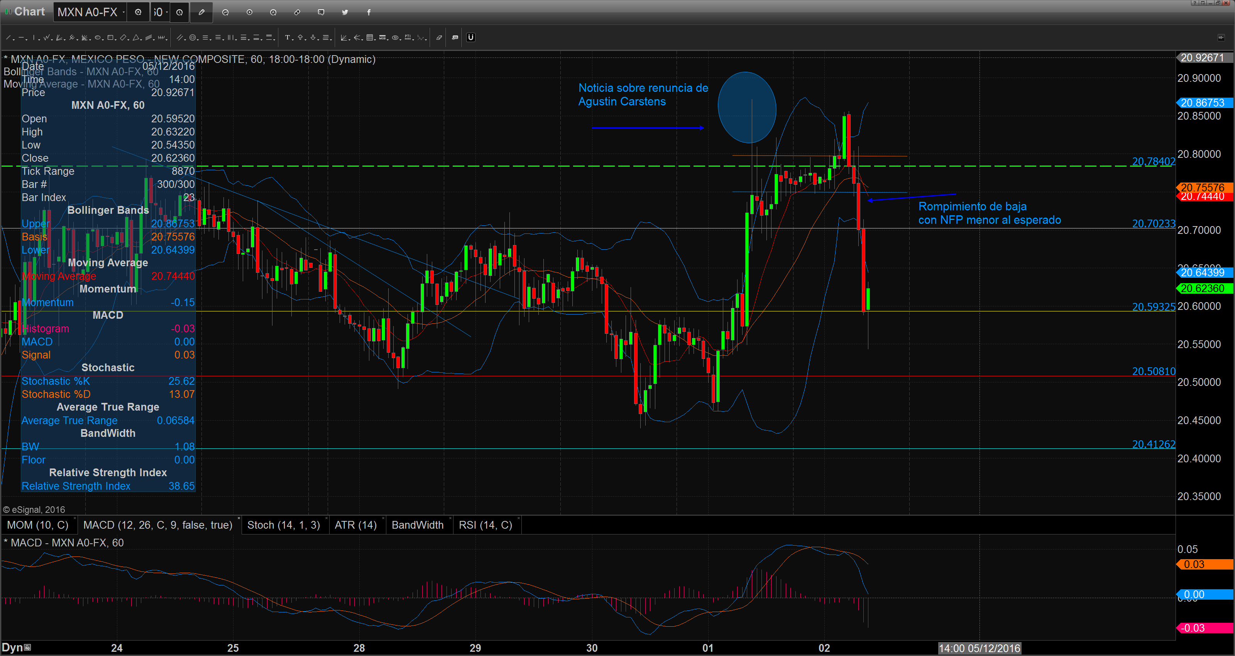Image resolution: width=1235 pixels, height=656 pixels.
Task: Click the 20.59325 price level label
Action: [1154, 307]
